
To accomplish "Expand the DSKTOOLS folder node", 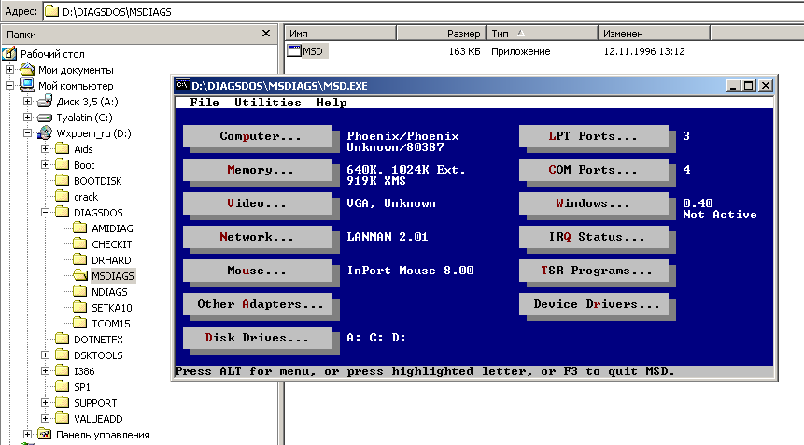I will click(46, 355).
